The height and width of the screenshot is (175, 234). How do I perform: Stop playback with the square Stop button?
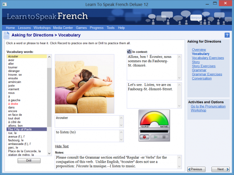pos(164,137)
